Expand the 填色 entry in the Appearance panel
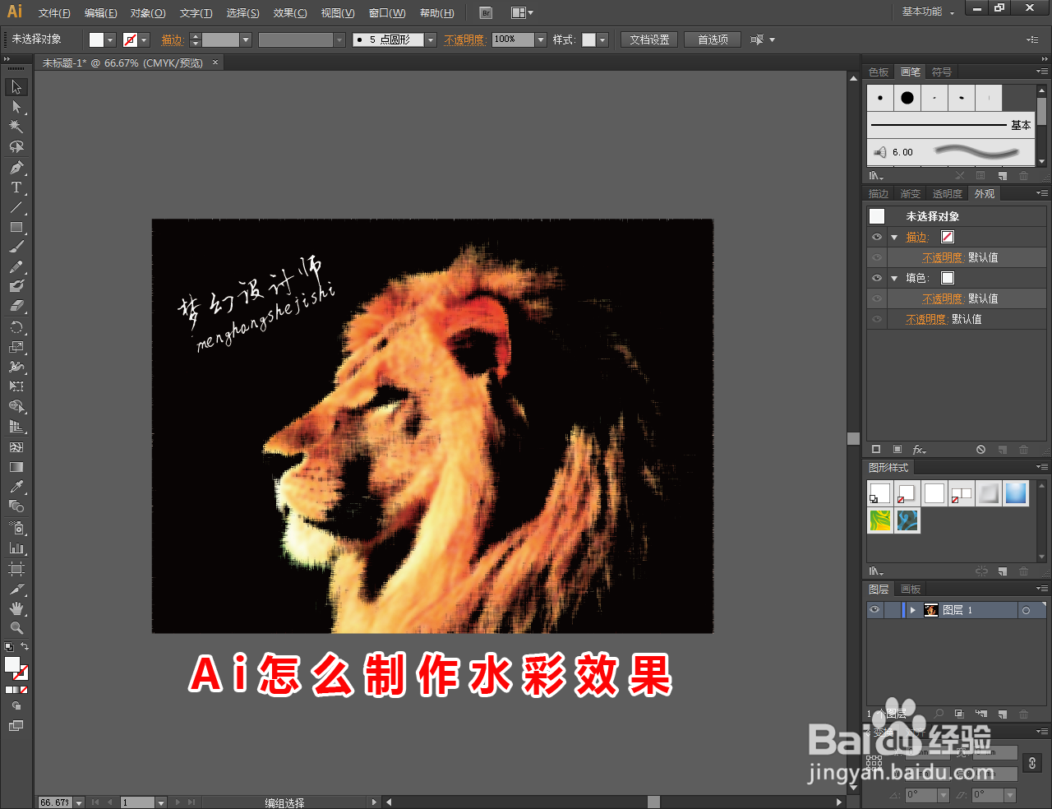 tap(894, 278)
